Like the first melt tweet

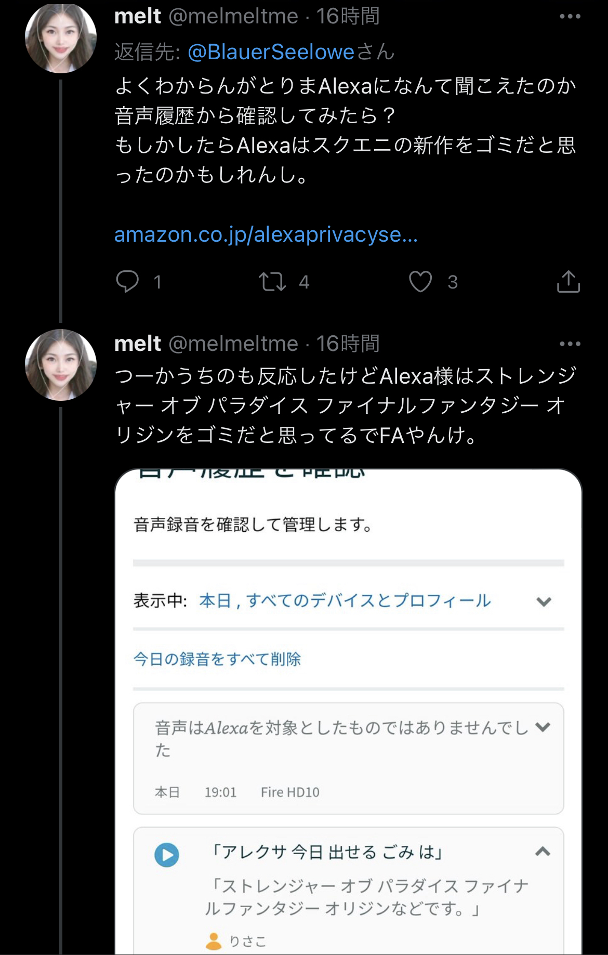420,281
